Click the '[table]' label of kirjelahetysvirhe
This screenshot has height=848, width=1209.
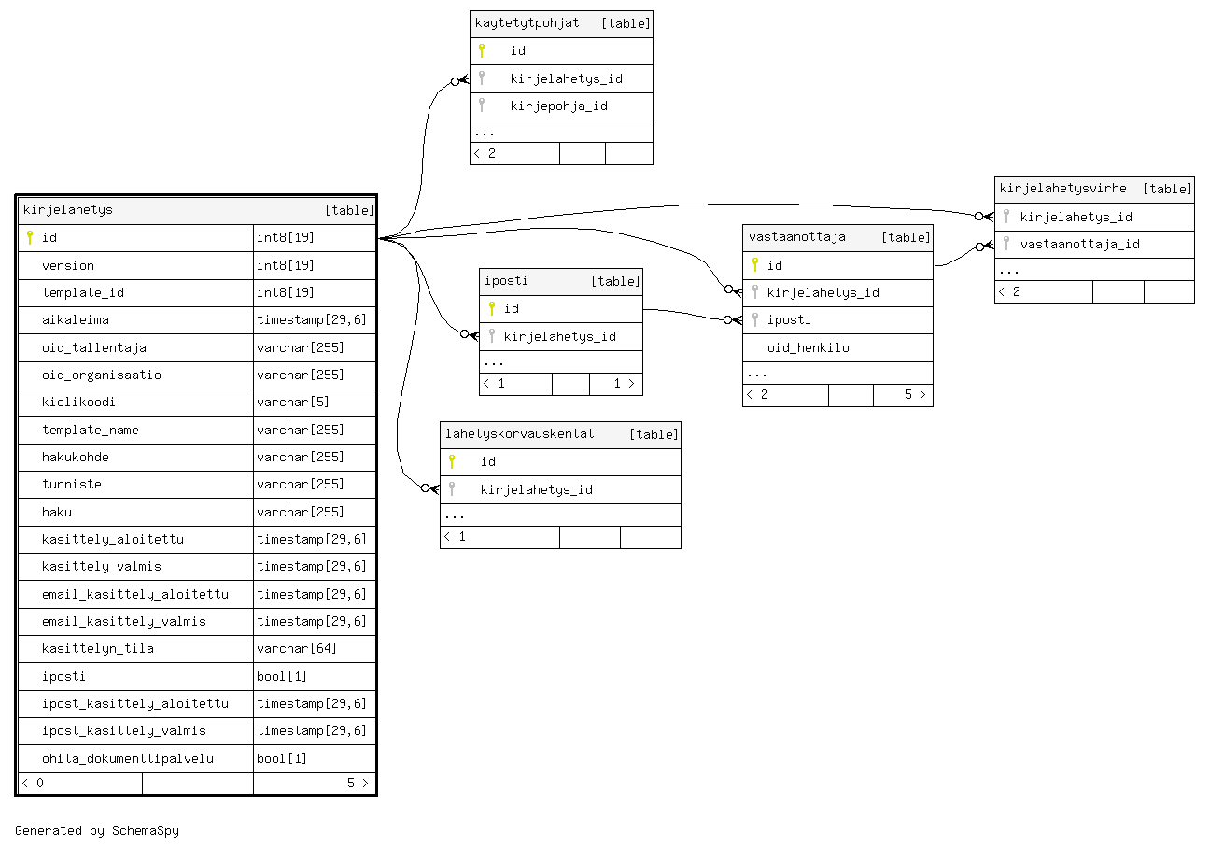[1167, 188]
